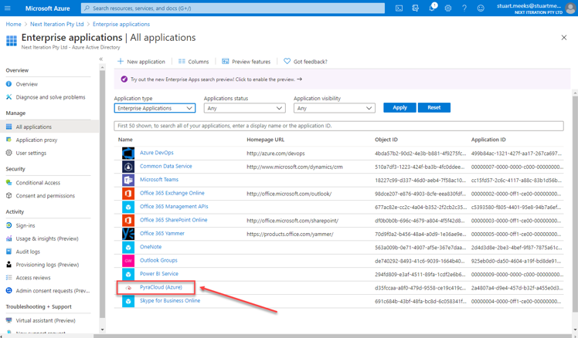Screen dimensions: 578x338
Task: Go to Home in the breadcrumb
Action: click(14, 25)
